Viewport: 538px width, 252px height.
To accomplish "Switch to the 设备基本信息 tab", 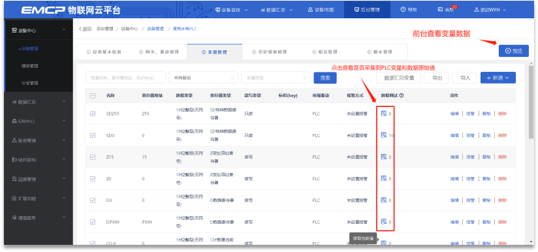I will (104, 52).
